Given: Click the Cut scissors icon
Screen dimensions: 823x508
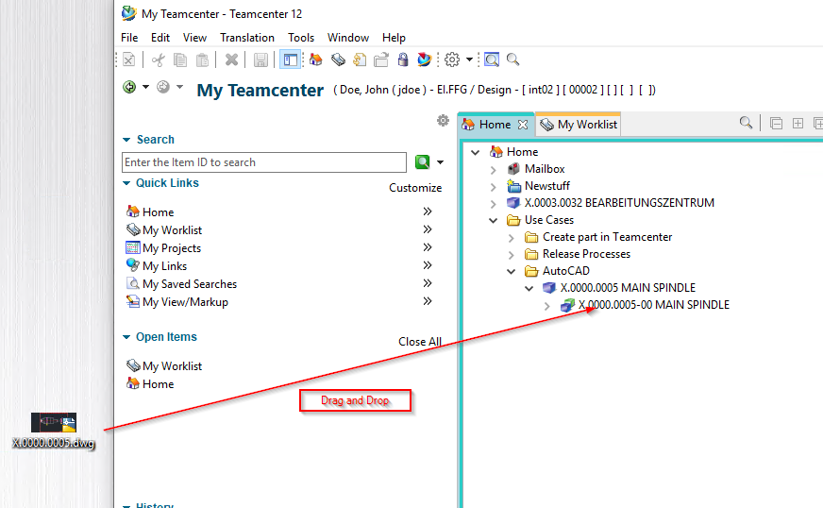Looking at the screenshot, I should 158,59.
